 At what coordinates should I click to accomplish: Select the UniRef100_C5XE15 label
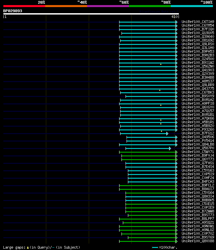point(198,204)
